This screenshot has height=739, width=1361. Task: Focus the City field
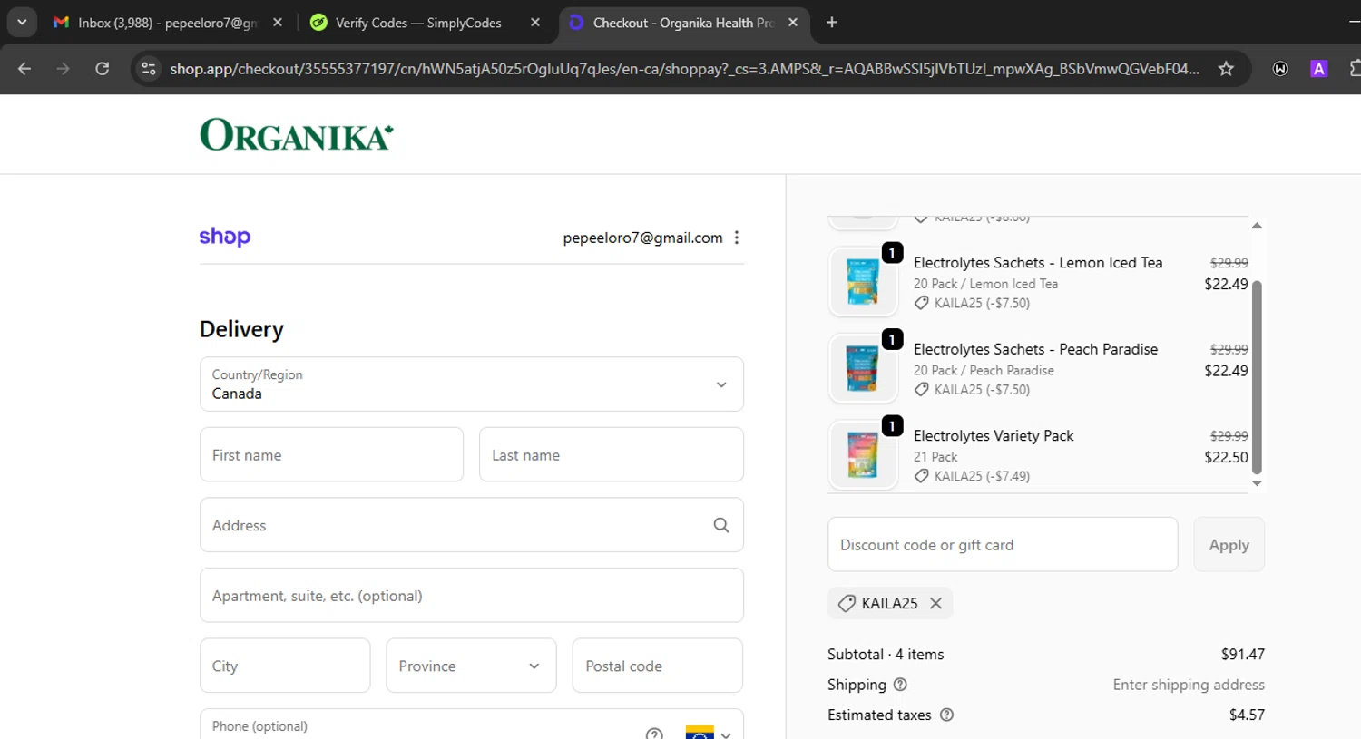(x=285, y=666)
